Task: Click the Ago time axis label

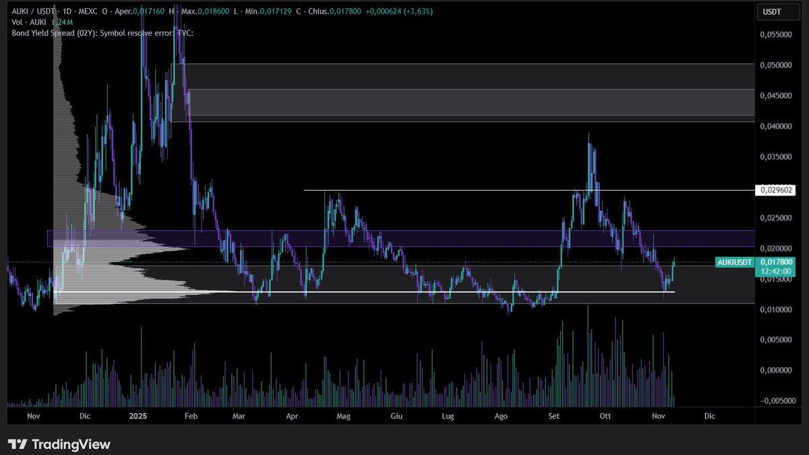Action: (500, 417)
